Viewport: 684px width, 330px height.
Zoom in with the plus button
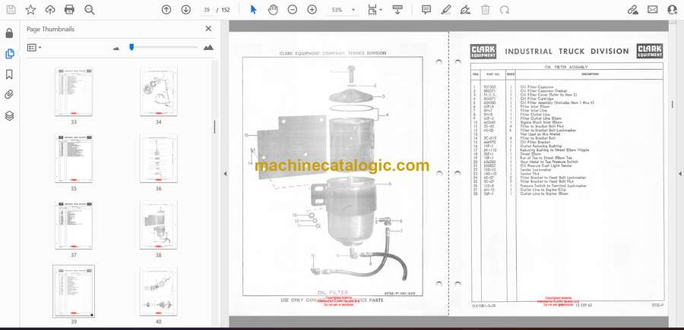coord(312,10)
